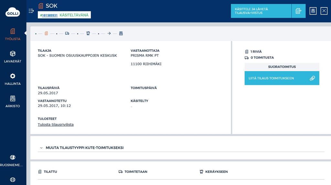This screenshot has width=331, height=185.
Task: Click the arrow step icon in progress bar
Action: pyautogui.click(x=109, y=33)
